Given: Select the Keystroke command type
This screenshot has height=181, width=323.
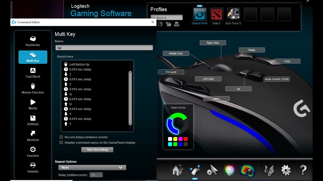Looking at the screenshot, I should [x=33, y=41].
